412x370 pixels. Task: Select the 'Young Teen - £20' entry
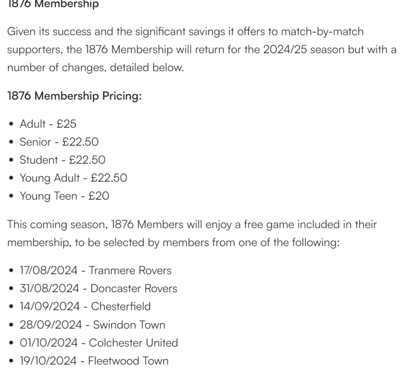click(x=64, y=196)
